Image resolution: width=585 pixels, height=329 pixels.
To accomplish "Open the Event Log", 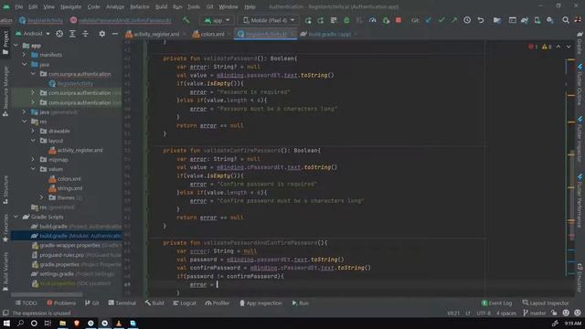I will click(496, 302).
